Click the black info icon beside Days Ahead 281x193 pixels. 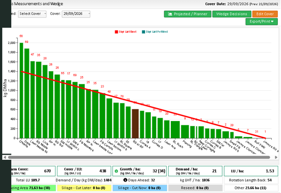(x=125, y=180)
